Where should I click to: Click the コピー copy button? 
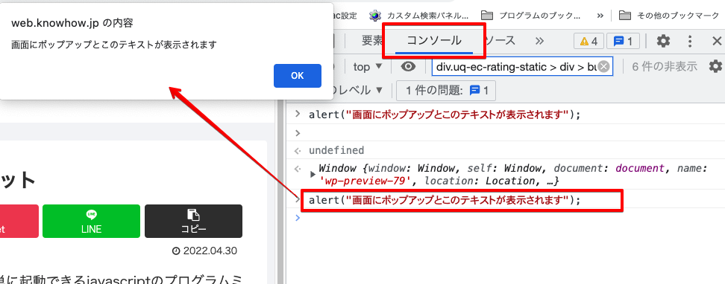click(x=193, y=222)
